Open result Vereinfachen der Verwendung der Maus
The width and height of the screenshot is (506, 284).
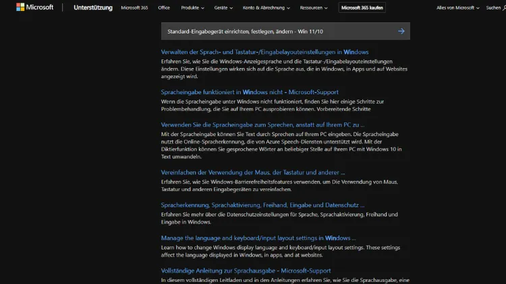(x=253, y=172)
